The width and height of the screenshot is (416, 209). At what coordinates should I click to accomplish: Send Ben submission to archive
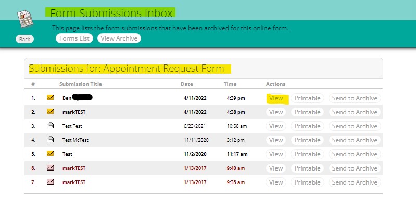coord(355,98)
